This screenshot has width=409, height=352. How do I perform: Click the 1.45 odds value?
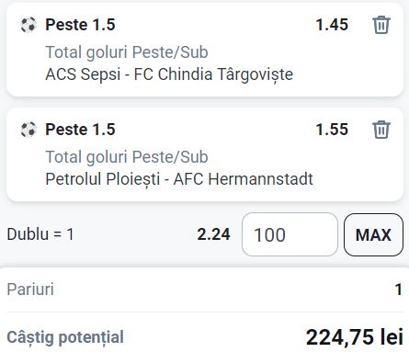point(332,25)
